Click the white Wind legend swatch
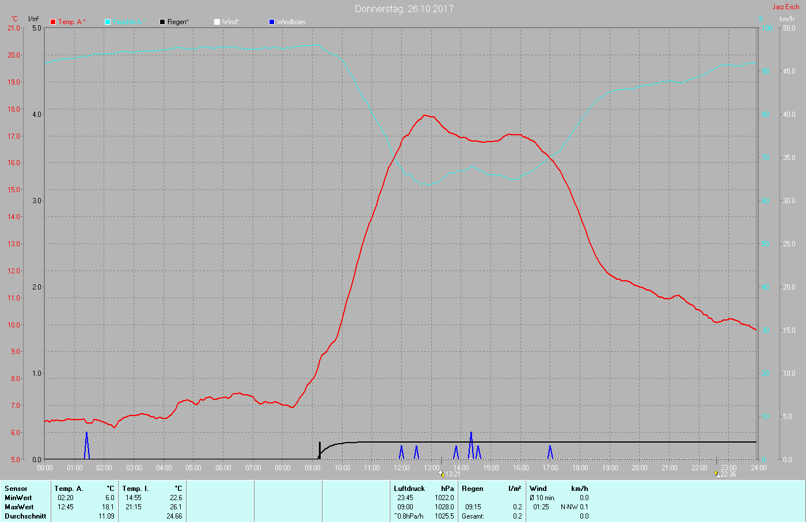The image size is (806, 522). click(x=217, y=22)
